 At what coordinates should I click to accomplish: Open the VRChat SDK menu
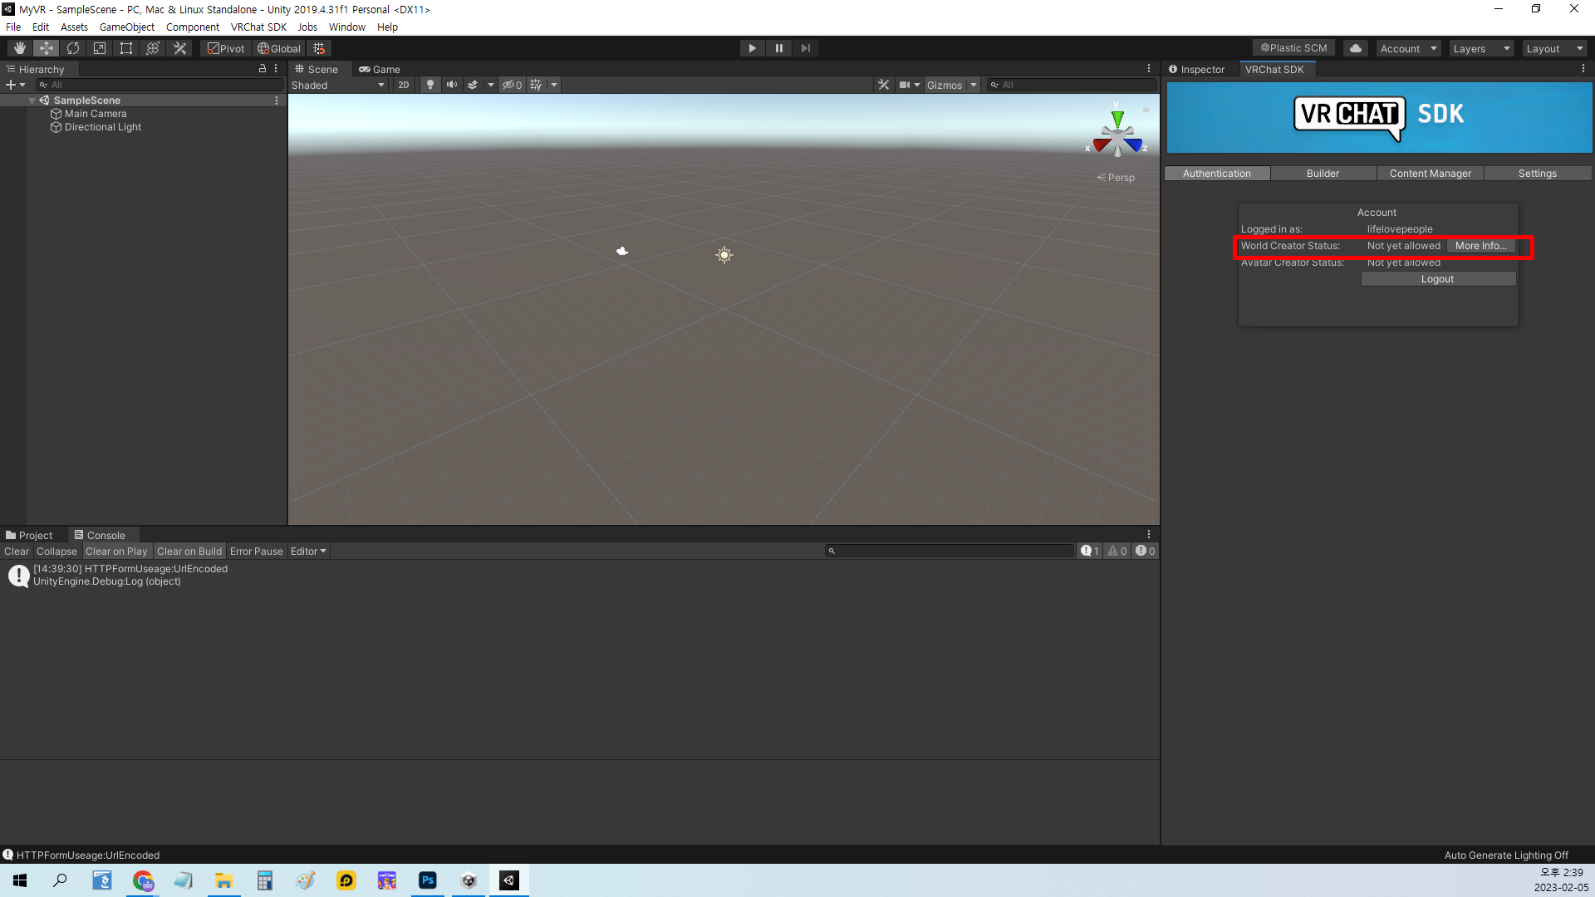(x=258, y=27)
